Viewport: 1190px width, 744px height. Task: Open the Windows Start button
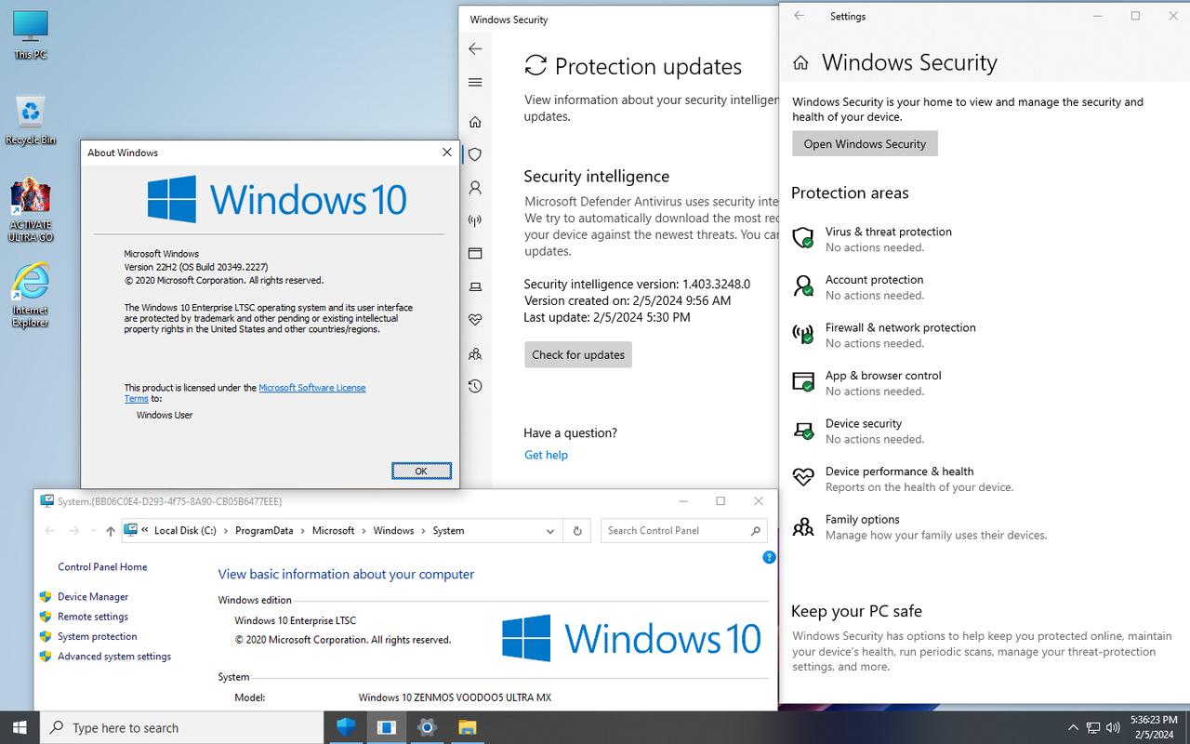(x=19, y=727)
